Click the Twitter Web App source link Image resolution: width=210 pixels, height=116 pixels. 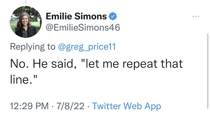pos(127,106)
